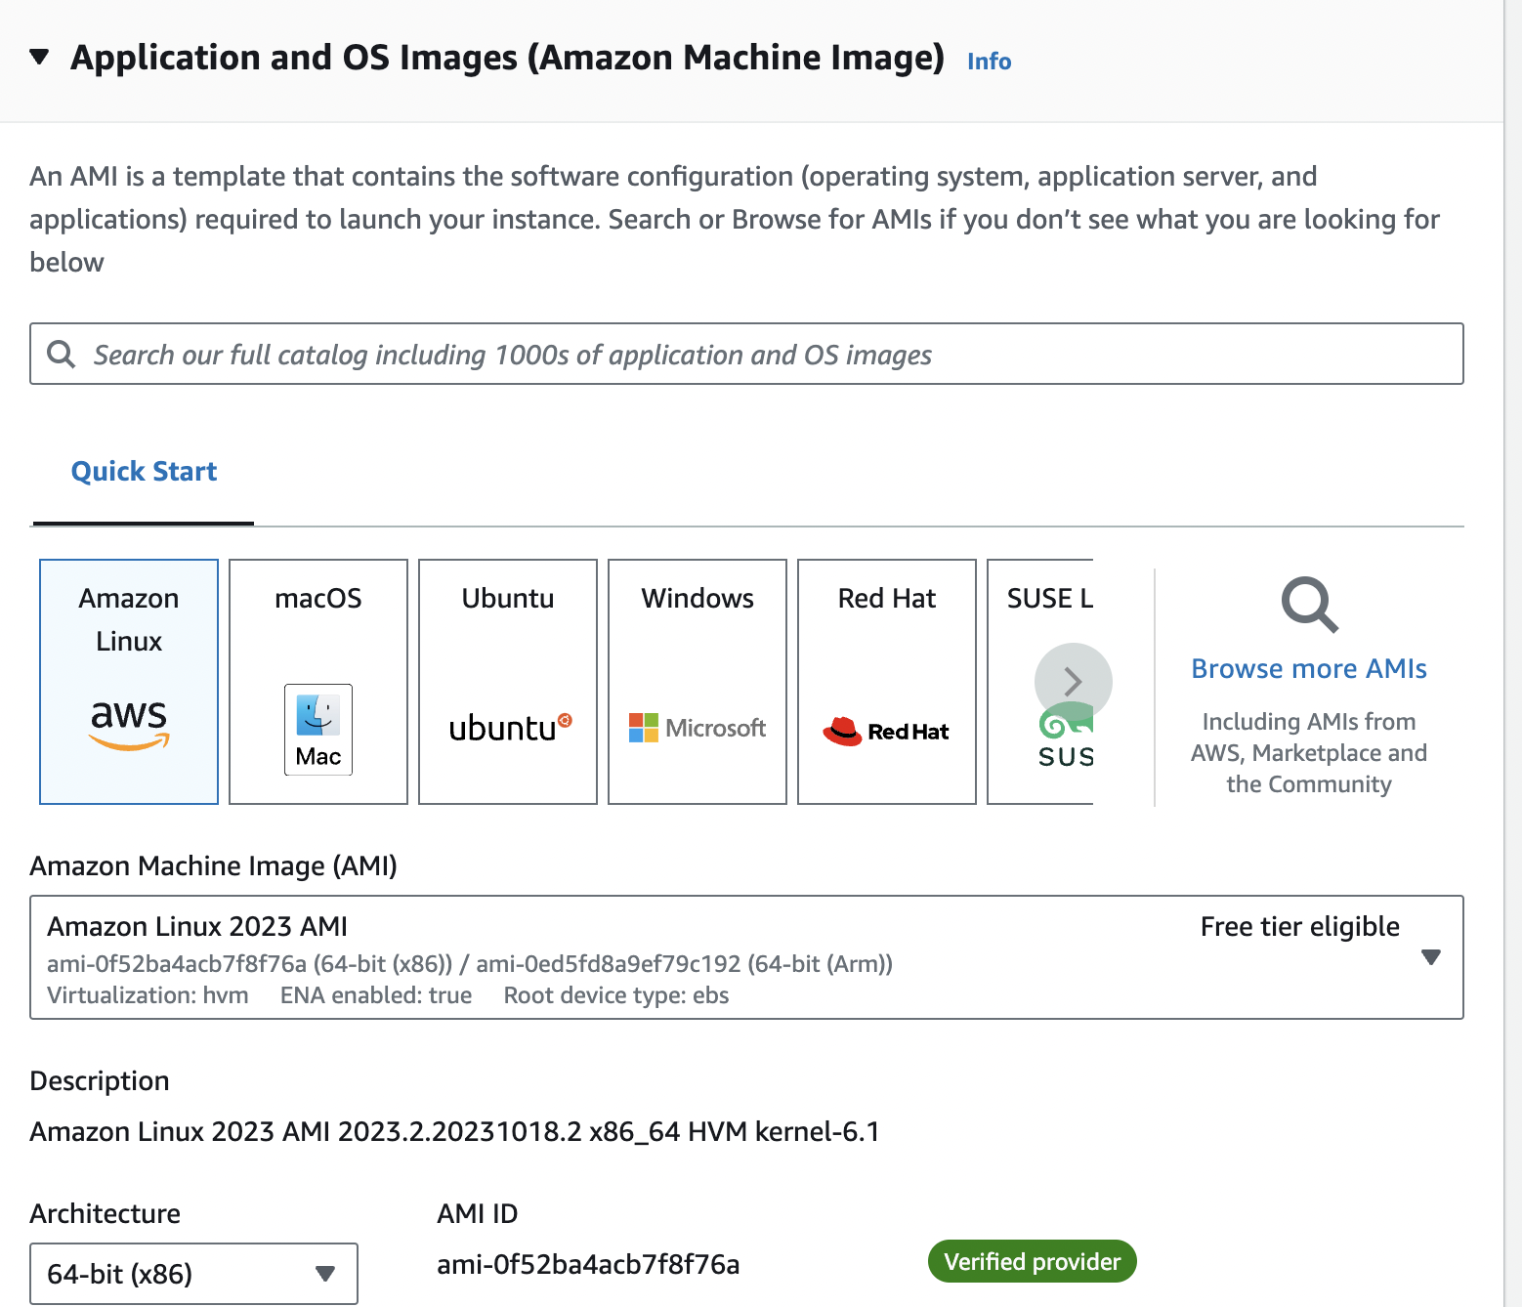
Task: Open the Info link beside the heading
Action: (x=989, y=61)
